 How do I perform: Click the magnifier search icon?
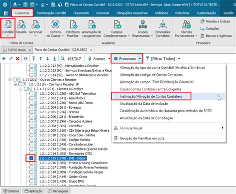tap(63, 59)
